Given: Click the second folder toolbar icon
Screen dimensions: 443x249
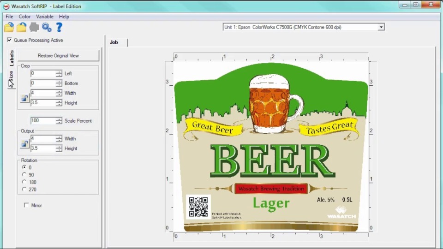Looking at the screenshot, I should point(21,28).
